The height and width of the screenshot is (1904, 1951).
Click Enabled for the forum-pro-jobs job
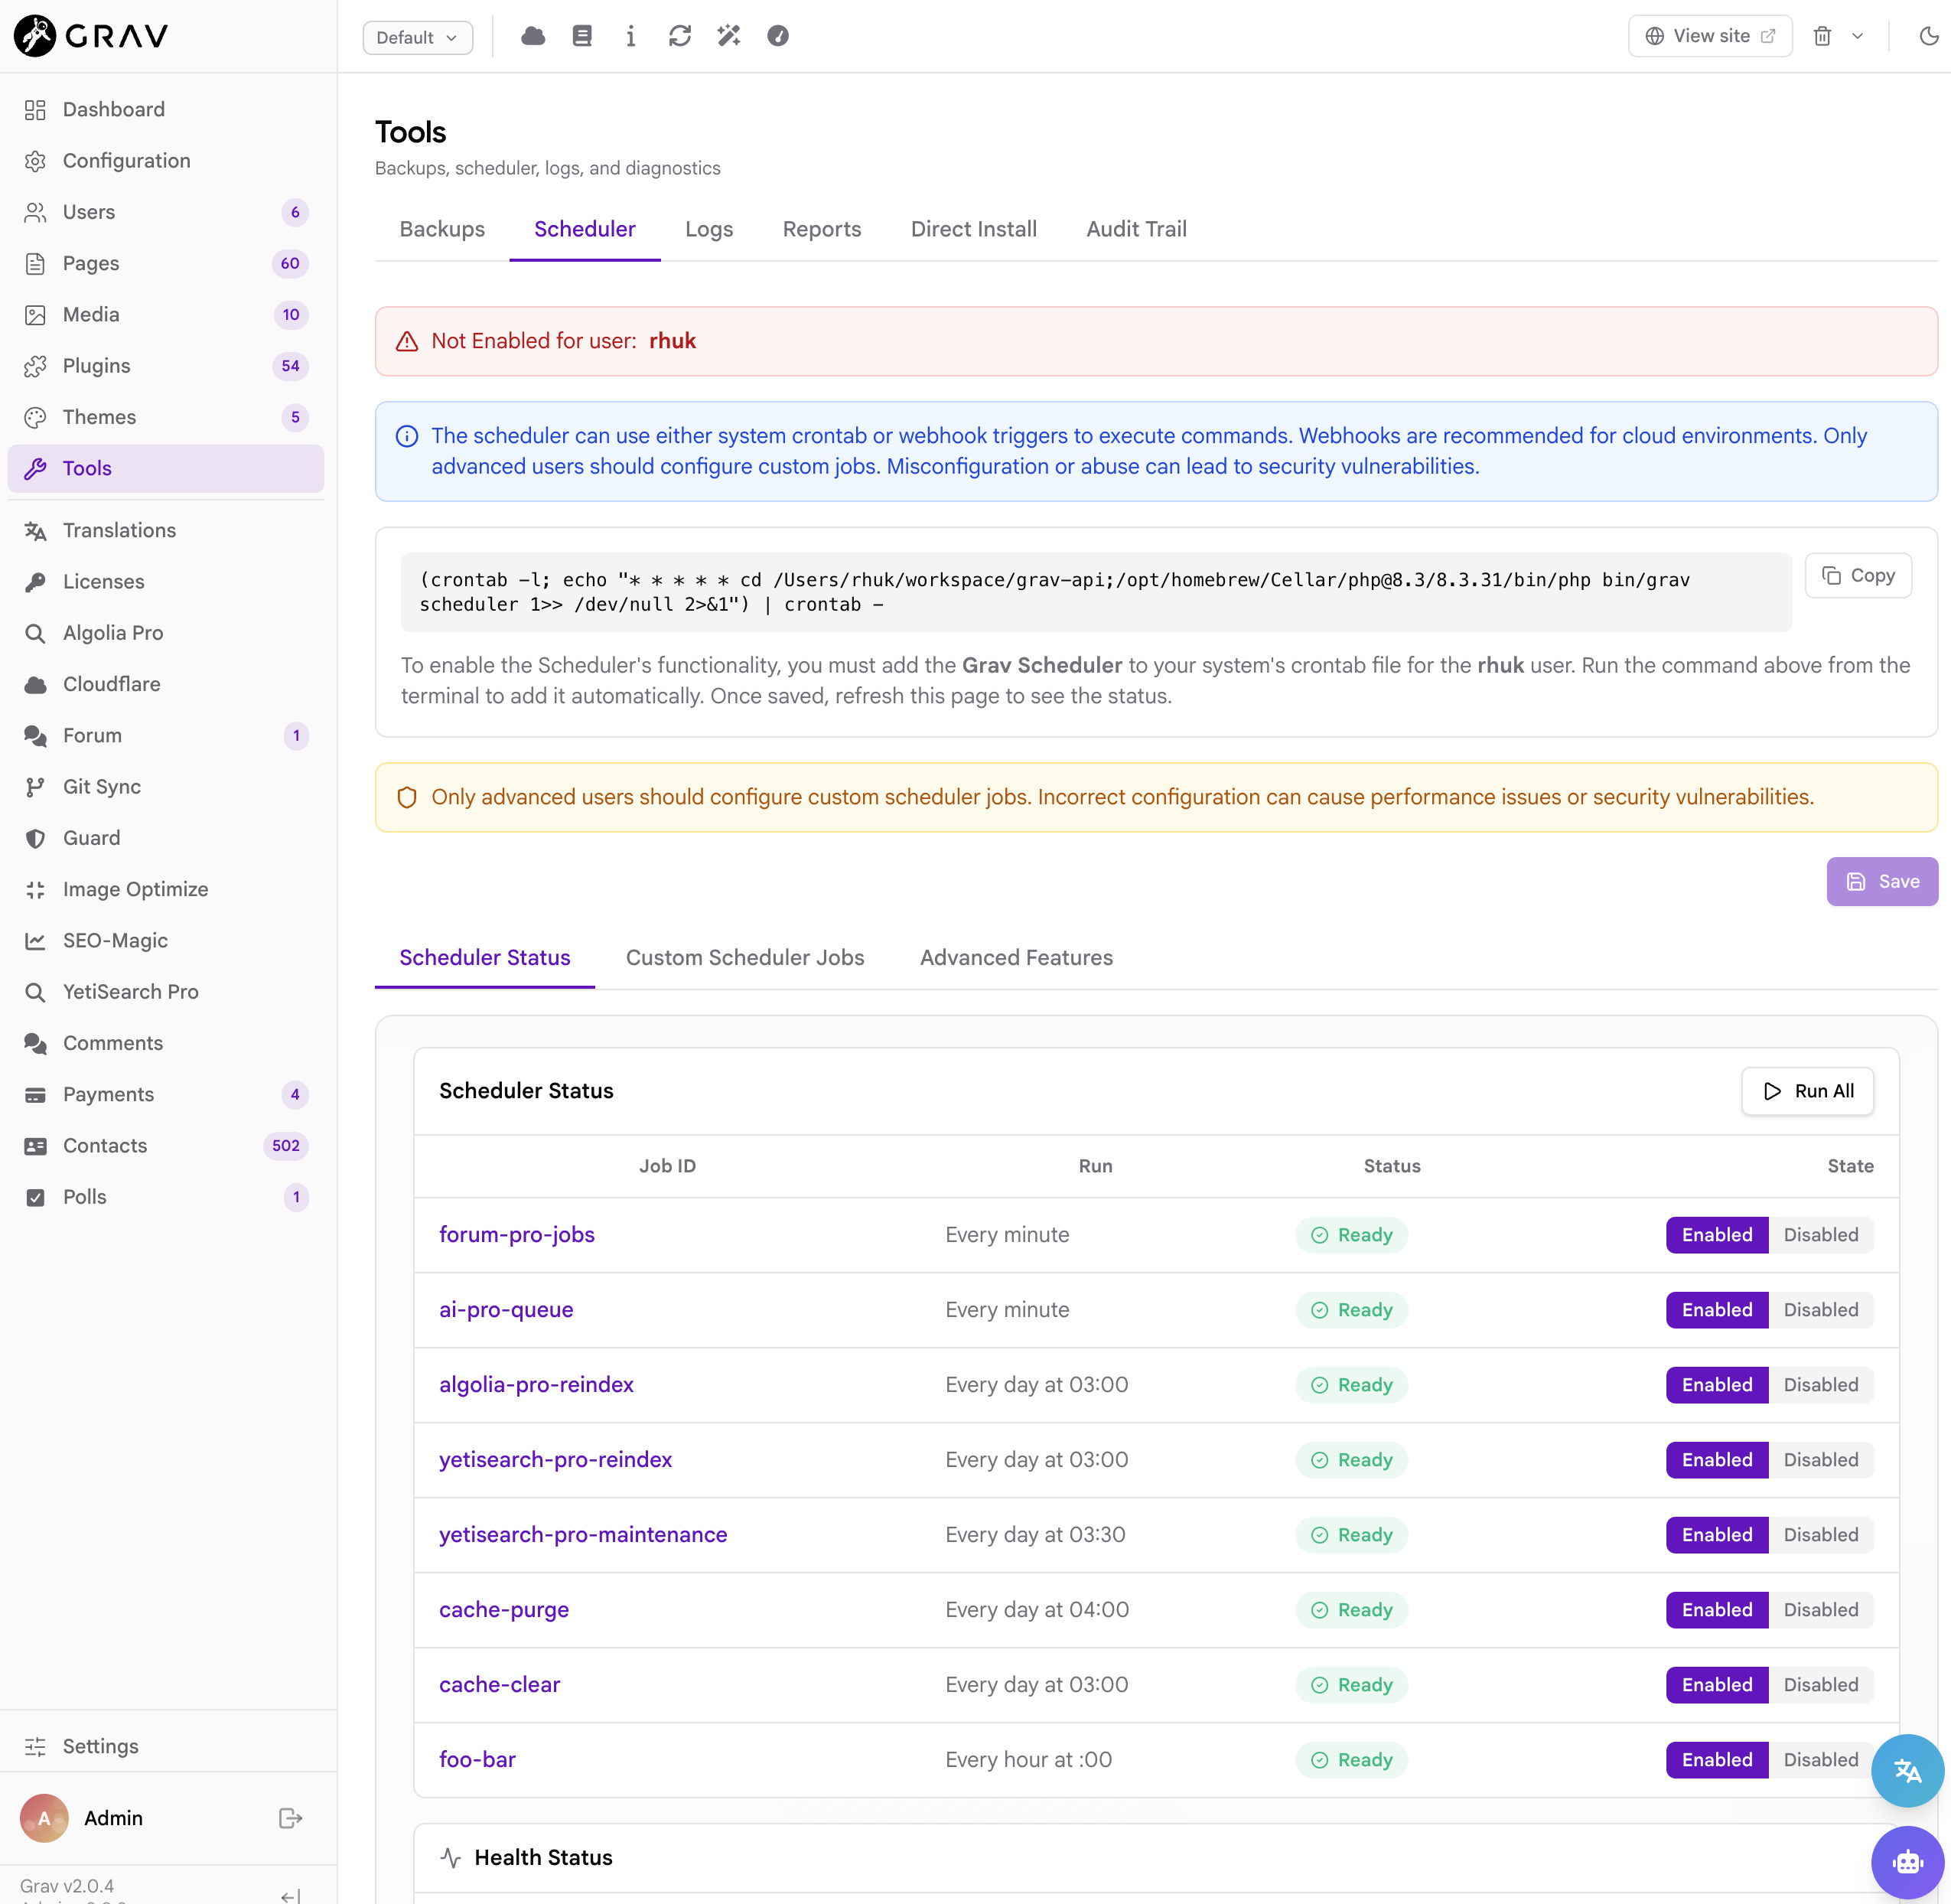(1717, 1235)
